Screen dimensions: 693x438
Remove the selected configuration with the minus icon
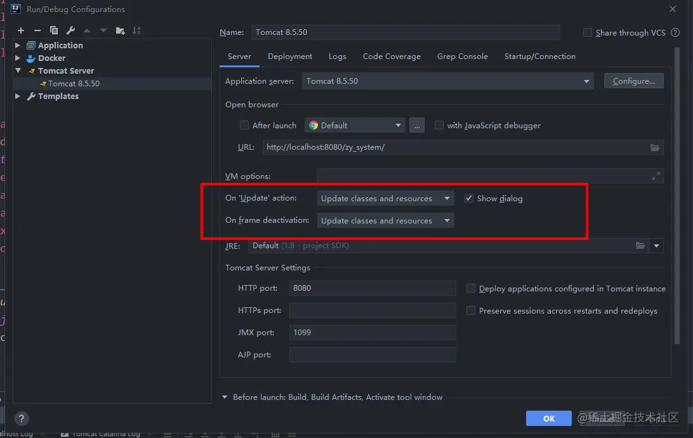[x=37, y=30]
